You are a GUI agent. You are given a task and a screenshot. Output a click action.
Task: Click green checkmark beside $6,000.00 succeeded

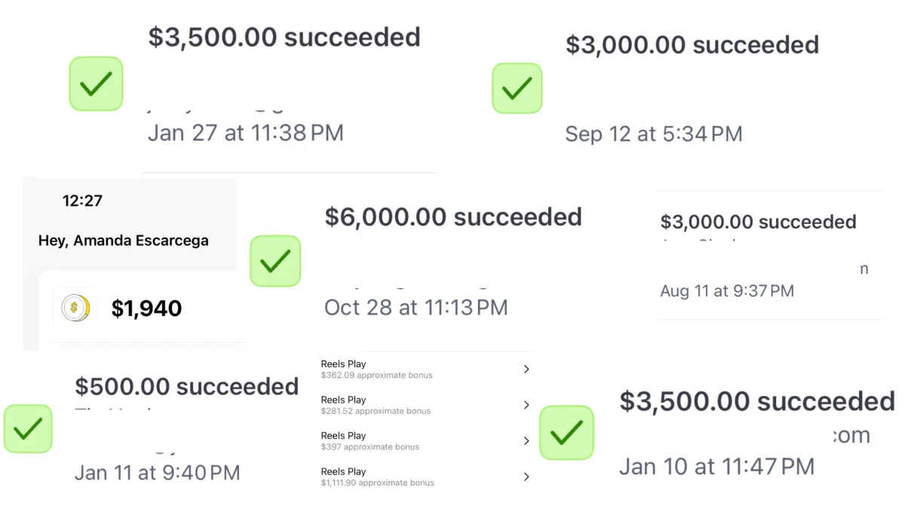point(275,261)
